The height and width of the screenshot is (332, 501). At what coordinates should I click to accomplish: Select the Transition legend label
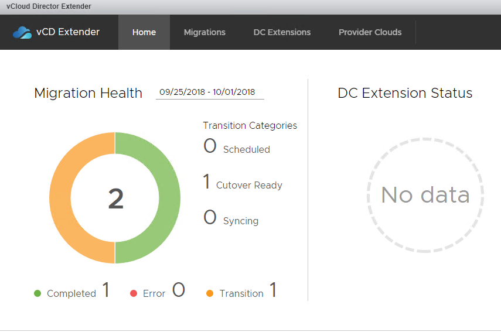click(241, 293)
